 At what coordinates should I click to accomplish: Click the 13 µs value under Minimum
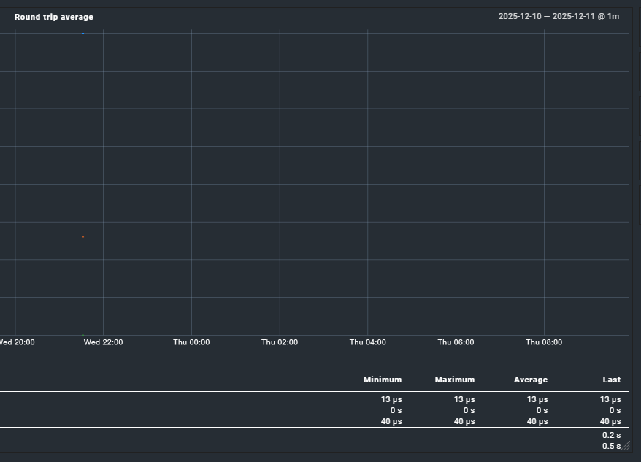click(x=391, y=399)
